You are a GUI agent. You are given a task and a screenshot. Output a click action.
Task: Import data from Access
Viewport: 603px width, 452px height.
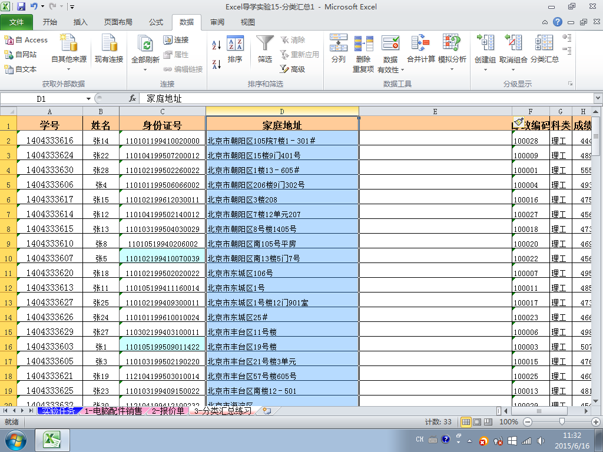pyautogui.click(x=26, y=39)
